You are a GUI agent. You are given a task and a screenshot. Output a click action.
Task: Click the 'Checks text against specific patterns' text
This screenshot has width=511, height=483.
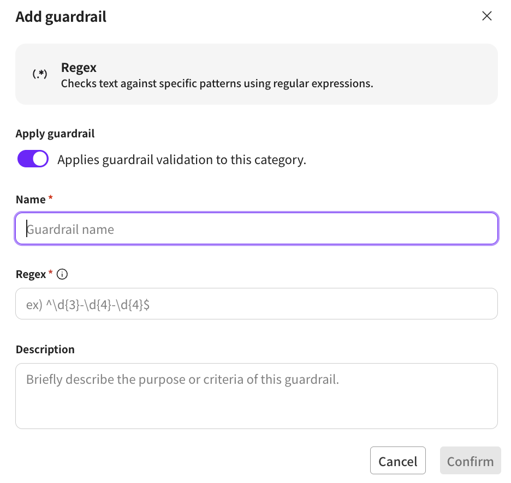(217, 84)
